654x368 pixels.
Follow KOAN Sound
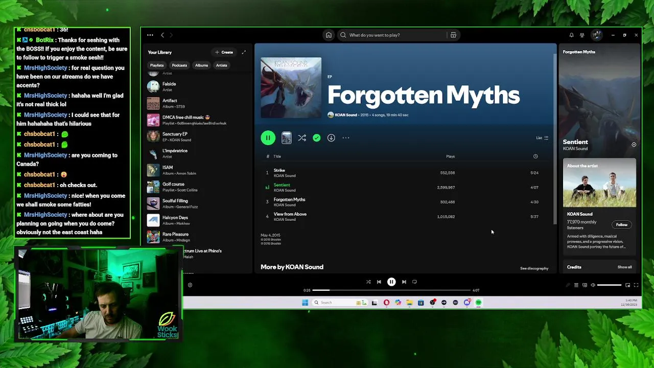click(621, 225)
